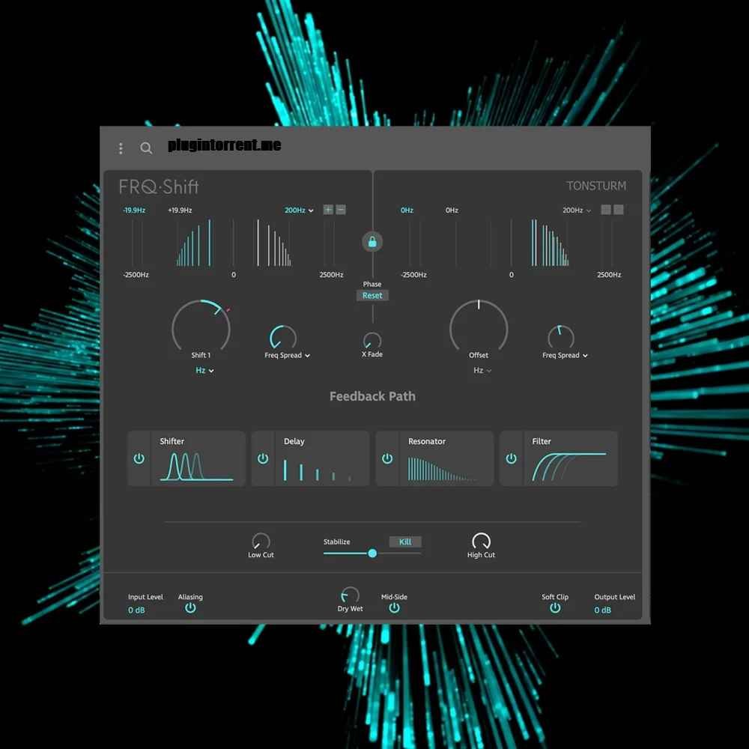This screenshot has width=749, height=749.
Task: Open the Hz unit dropdown under Offset
Action: point(482,370)
